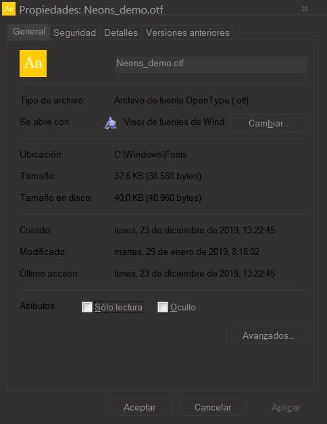
Task: Click the small Aa icon in title bar
Action: click(x=8, y=8)
